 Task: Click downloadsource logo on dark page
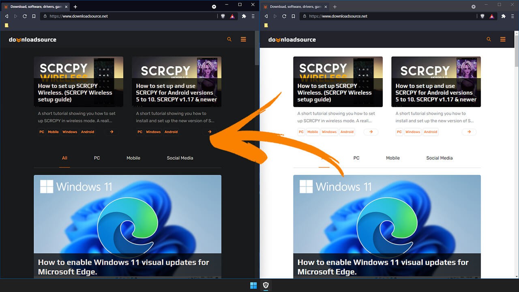click(x=32, y=40)
